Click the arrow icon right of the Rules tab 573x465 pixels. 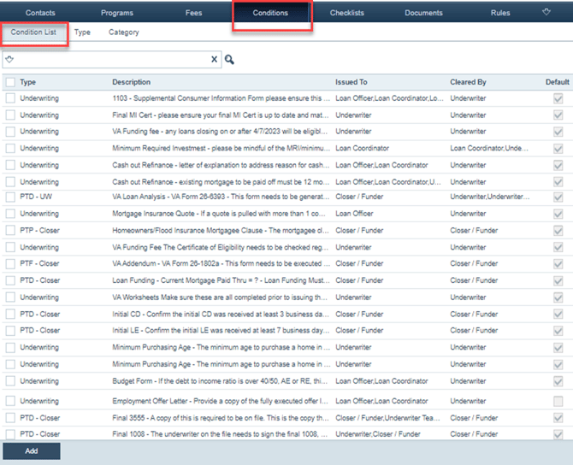pyautogui.click(x=547, y=13)
